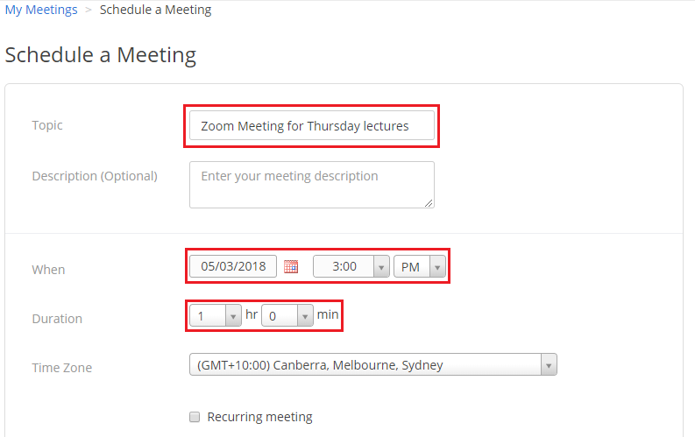695x437 pixels.
Task: Expand the AM/PM selector showing PM
Action: coord(421,266)
